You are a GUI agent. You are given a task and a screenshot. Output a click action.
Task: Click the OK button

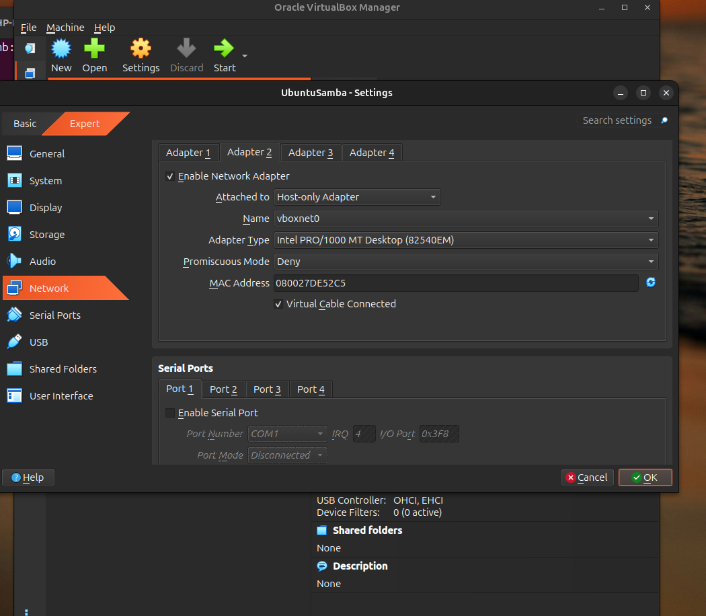pos(645,477)
